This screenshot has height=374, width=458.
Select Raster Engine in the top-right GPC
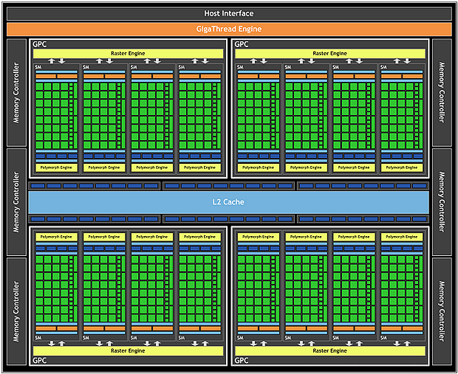pos(330,53)
